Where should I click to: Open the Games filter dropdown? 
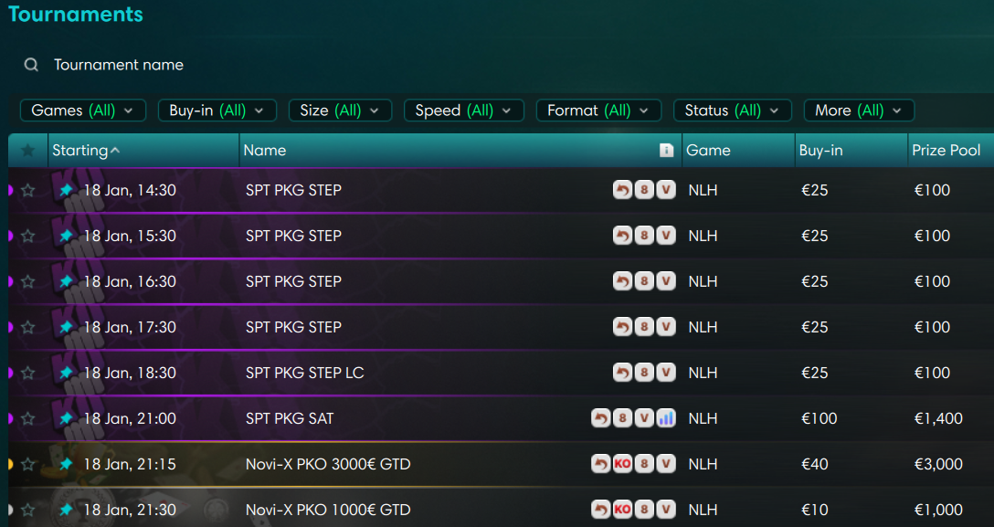(x=82, y=111)
